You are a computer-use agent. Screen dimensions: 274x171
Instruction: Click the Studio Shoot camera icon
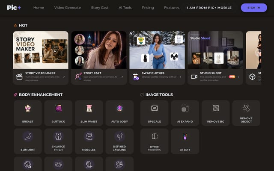pos(194,77)
